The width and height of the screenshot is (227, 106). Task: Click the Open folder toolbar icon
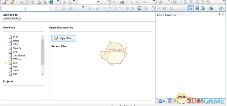[12, 2]
